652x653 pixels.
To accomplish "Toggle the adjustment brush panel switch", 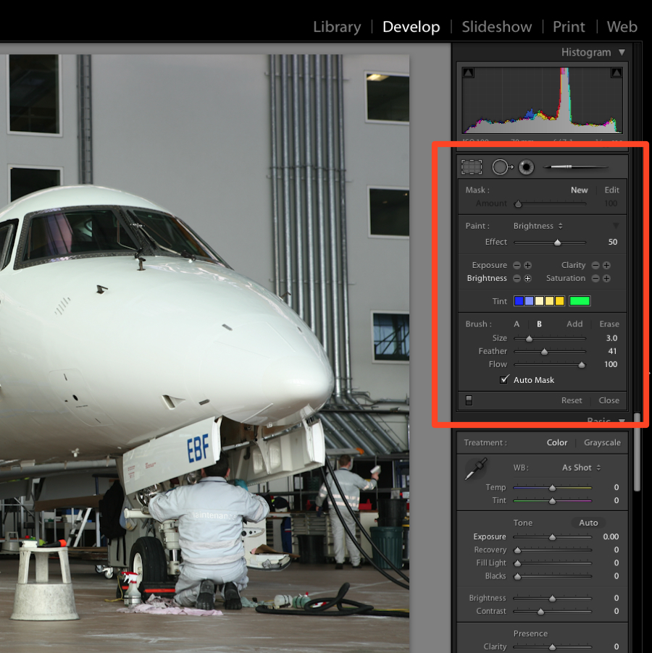I will (x=469, y=400).
